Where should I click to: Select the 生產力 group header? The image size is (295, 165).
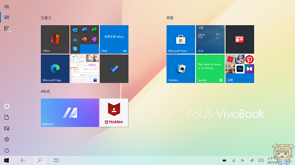point(46,18)
